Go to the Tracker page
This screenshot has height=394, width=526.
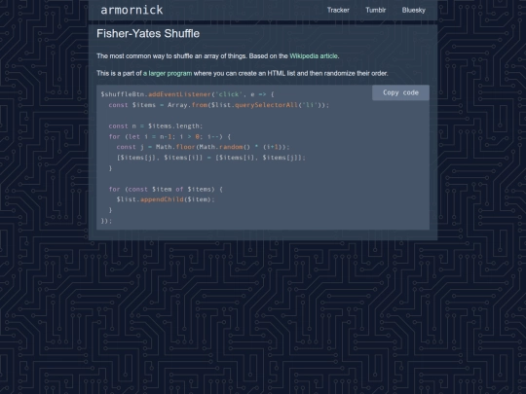pyautogui.click(x=338, y=10)
